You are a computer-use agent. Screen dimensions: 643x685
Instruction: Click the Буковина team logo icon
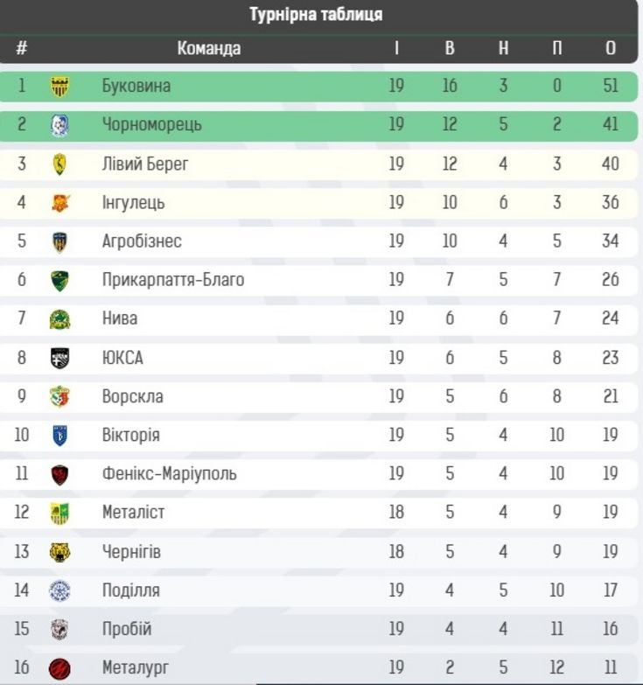(x=59, y=86)
